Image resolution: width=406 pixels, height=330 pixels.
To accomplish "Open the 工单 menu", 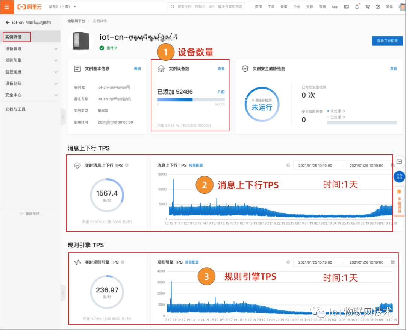I will click(x=271, y=7).
